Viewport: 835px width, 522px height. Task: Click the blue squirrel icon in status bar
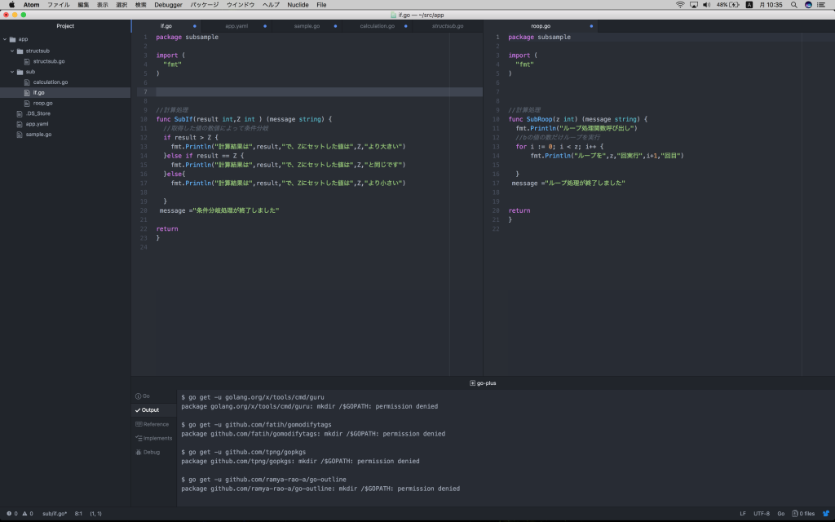[x=826, y=514]
